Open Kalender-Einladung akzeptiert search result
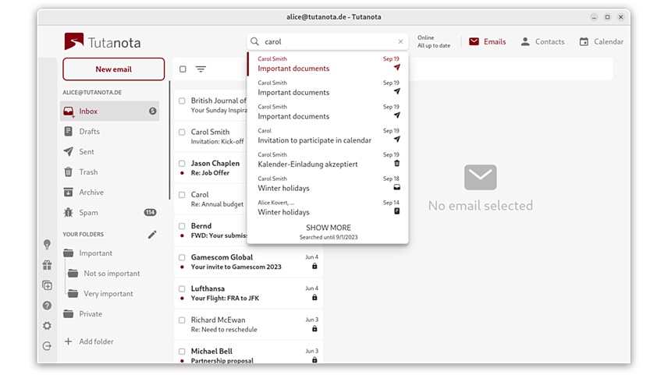Viewport: 668px width, 375px height. tap(328, 160)
